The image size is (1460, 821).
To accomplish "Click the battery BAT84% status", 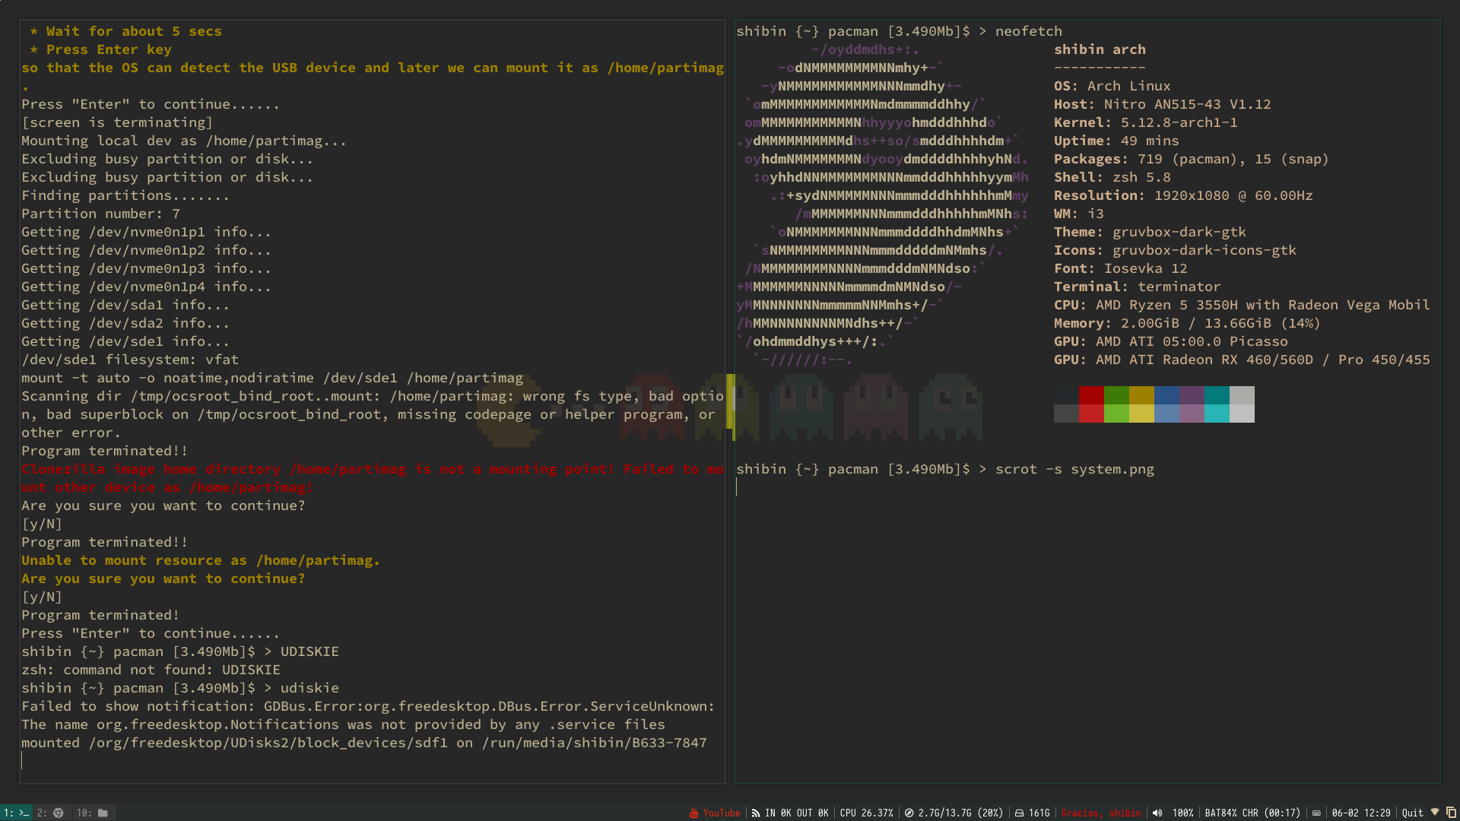I will (x=1252, y=813).
